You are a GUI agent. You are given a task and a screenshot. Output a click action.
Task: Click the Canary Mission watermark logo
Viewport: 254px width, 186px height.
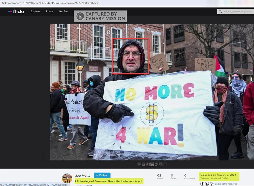pos(80,16)
